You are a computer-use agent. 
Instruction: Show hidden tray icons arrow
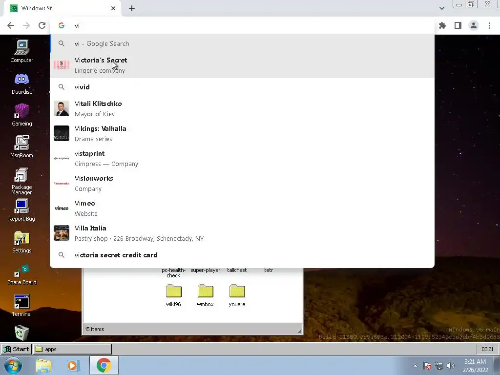(x=415, y=366)
